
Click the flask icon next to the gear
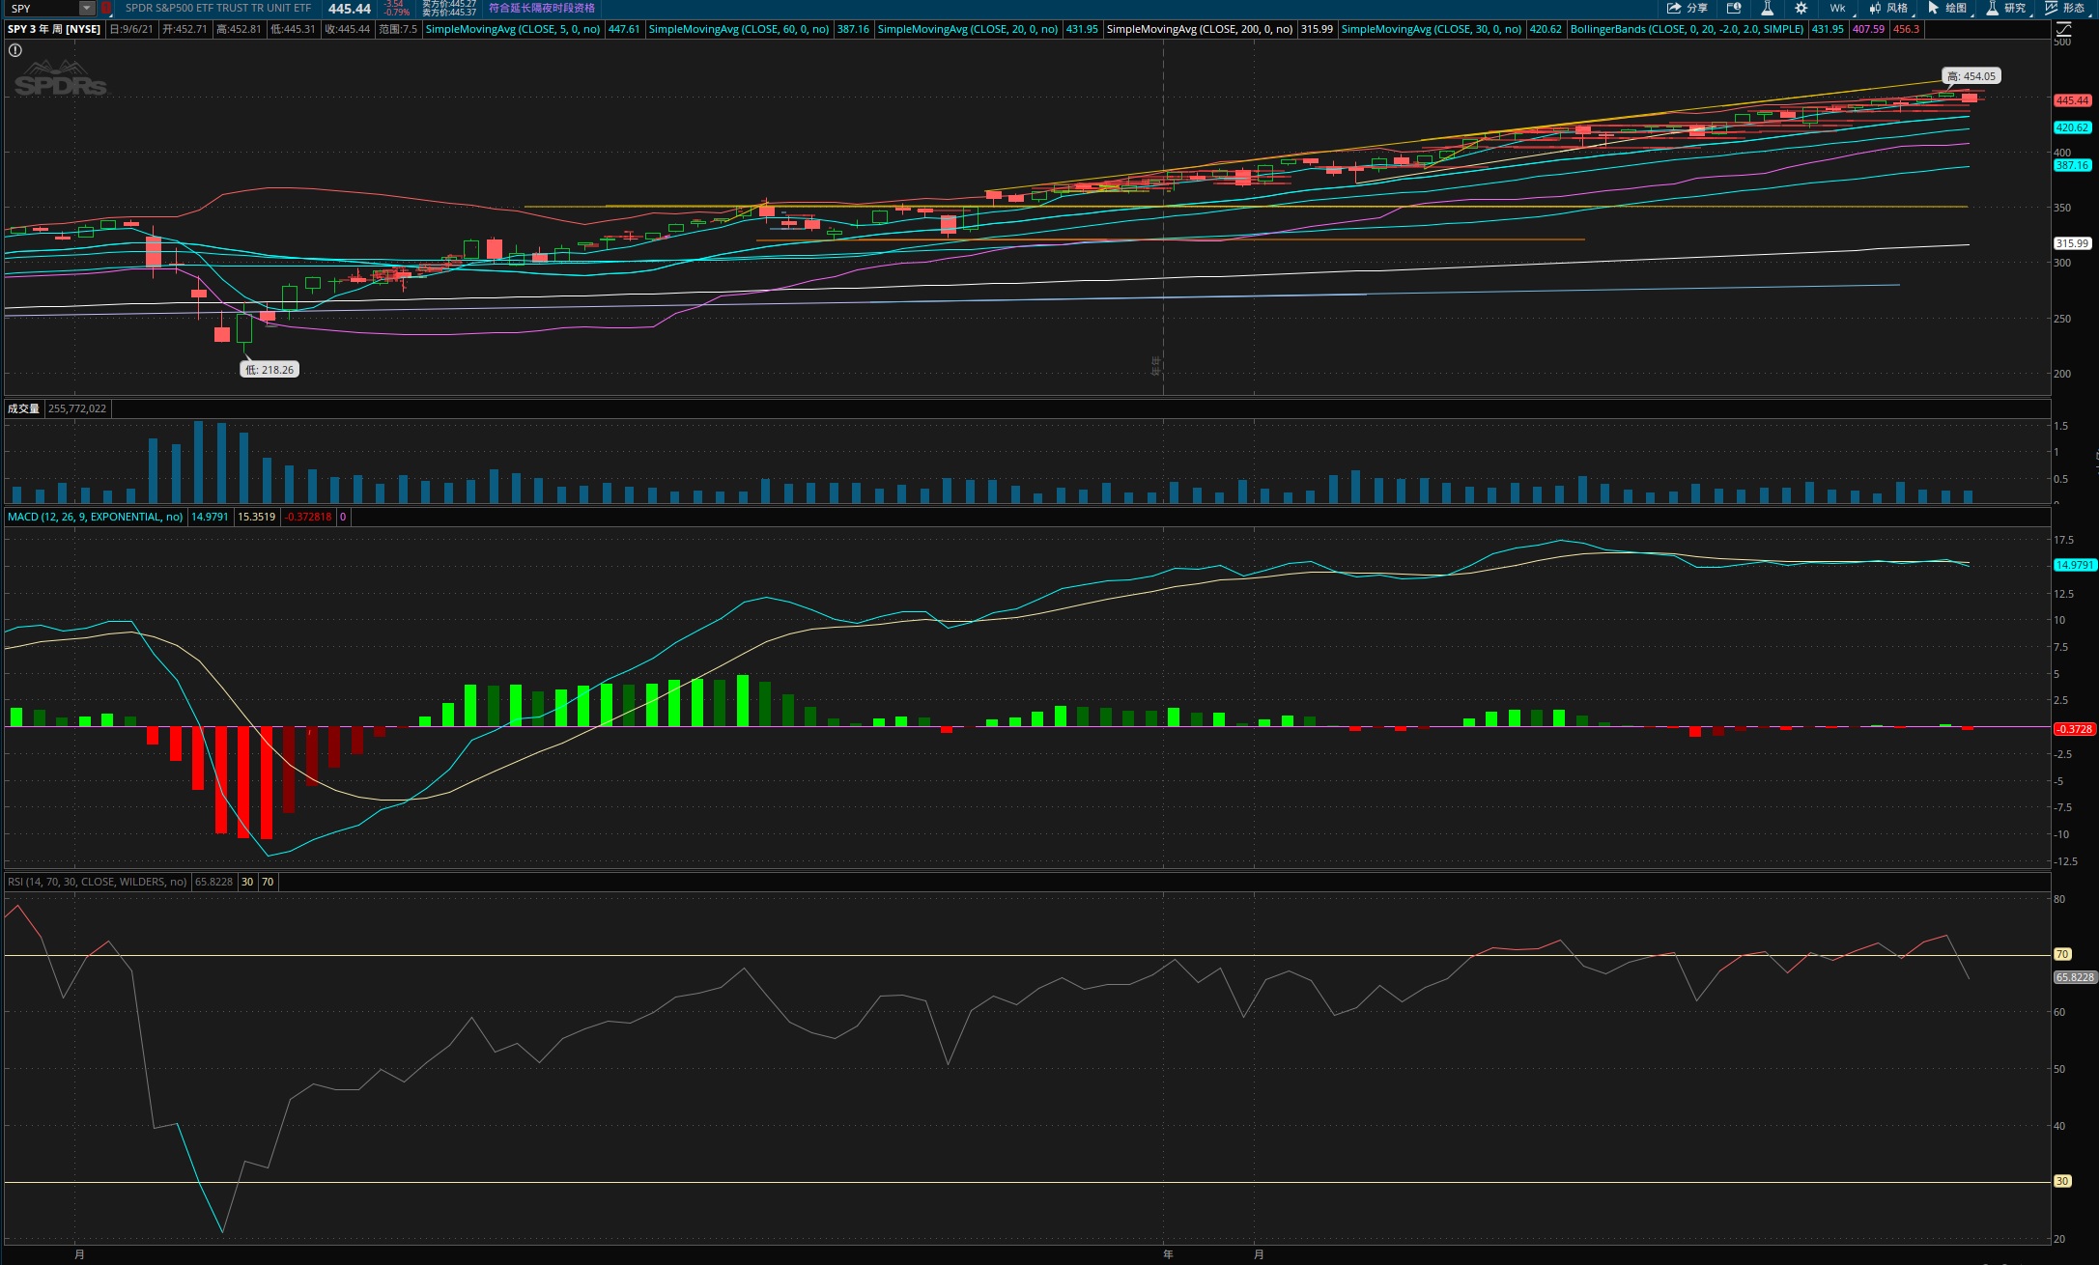pos(1767,8)
